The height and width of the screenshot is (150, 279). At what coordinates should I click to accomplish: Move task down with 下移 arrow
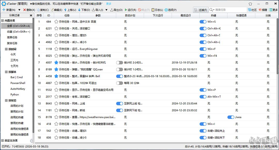coord(79,10)
